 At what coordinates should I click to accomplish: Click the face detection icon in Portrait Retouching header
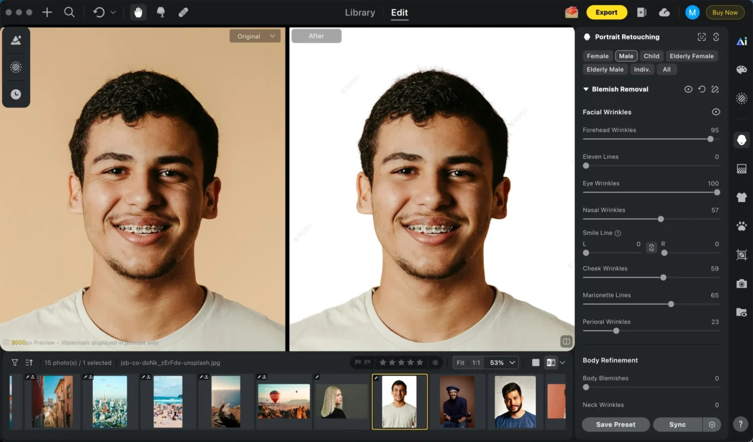[702, 37]
